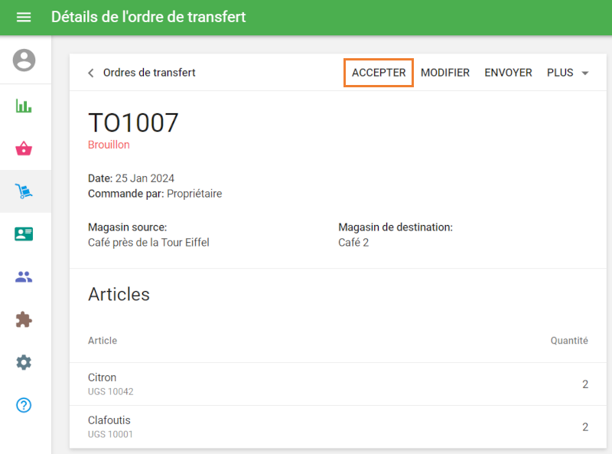Viewport: 612px width, 454px height.
Task: Open Integrations via the puzzle piece icon
Action: tap(24, 320)
